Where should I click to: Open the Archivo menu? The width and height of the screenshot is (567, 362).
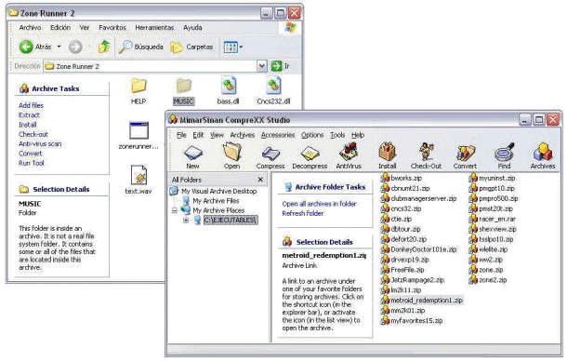pyautogui.click(x=30, y=28)
